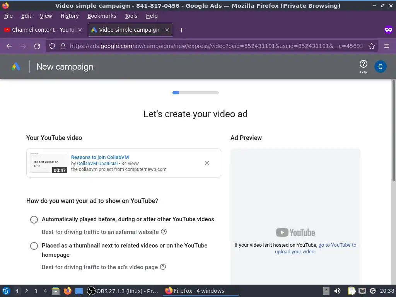396x297 pixels.
Task: Launch Firefox from taskbar quick-launch icon
Action: [67, 291]
